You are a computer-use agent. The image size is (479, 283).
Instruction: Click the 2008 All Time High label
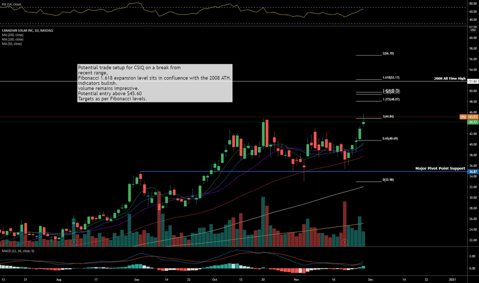(450, 79)
